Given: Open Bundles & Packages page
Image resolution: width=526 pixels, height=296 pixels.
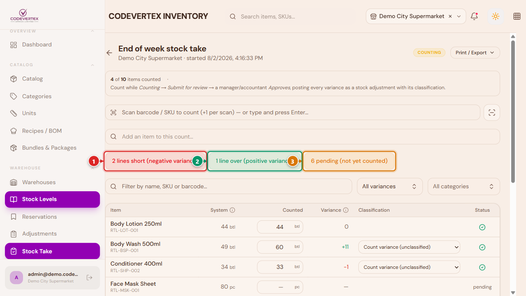Looking at the screenshot, I should (x=52, y=148).
